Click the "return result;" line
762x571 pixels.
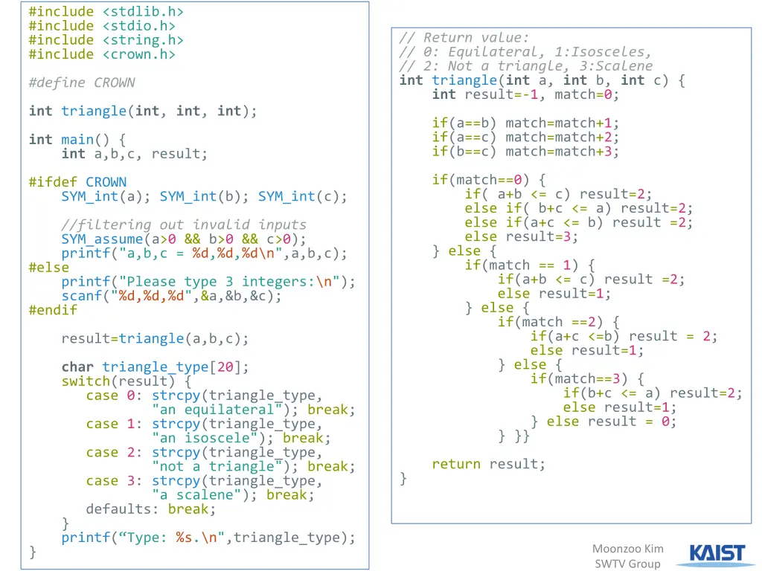click(x=489, y=464)
